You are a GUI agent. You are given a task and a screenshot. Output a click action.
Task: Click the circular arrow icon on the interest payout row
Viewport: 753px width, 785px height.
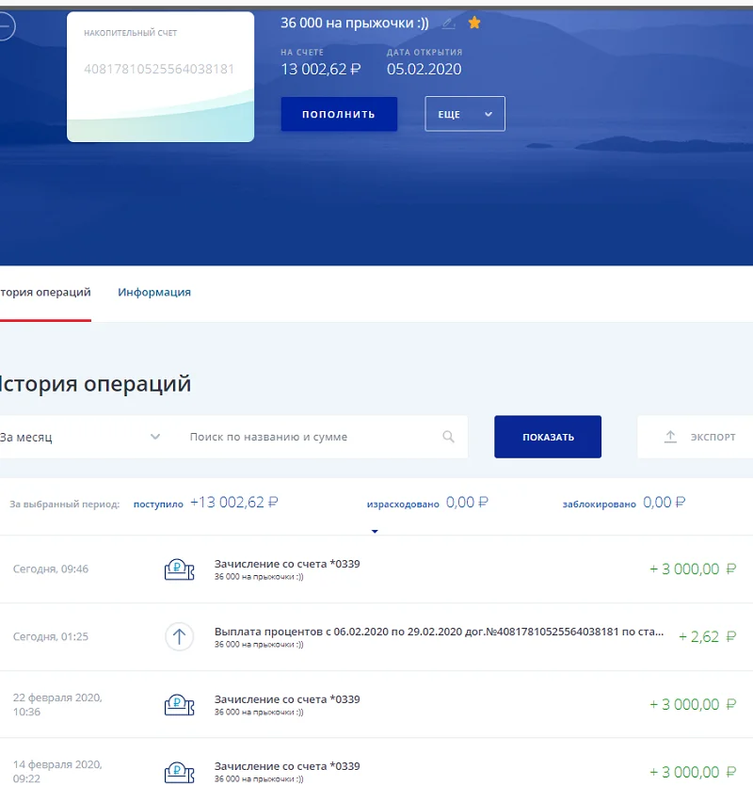coord(179,636)
